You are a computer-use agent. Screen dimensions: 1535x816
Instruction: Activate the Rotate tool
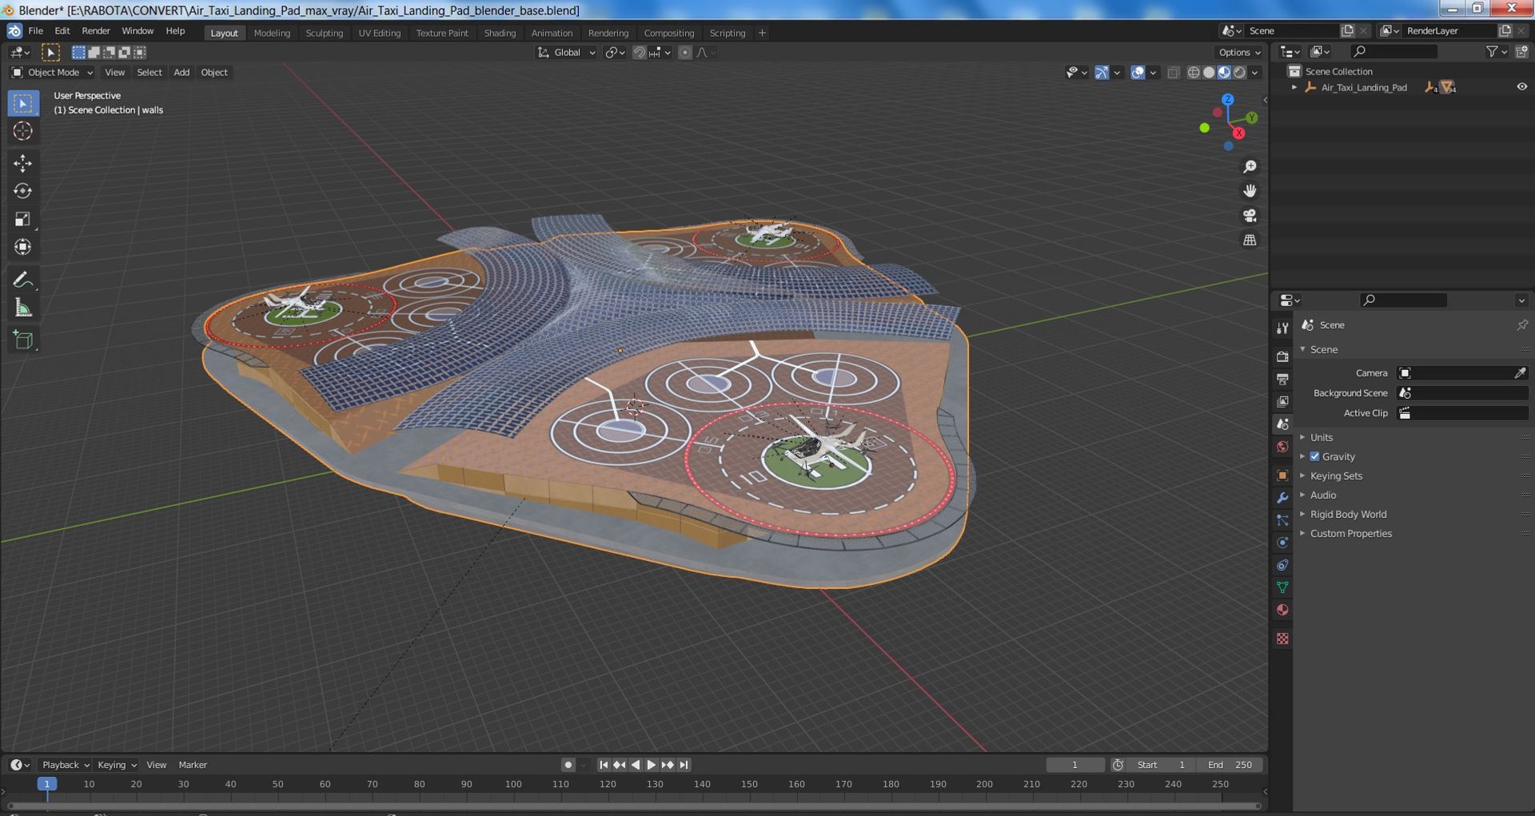[x=22, y=191]
